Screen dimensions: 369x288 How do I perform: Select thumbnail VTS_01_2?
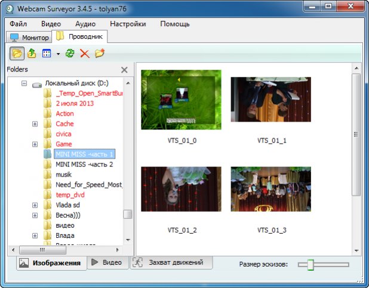[x=181, y=189]
